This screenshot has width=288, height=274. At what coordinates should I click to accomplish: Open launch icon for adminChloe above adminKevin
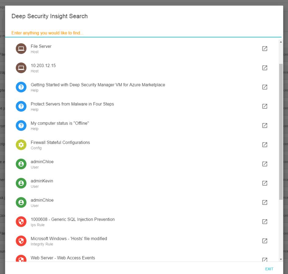click(x=265, y=164)
